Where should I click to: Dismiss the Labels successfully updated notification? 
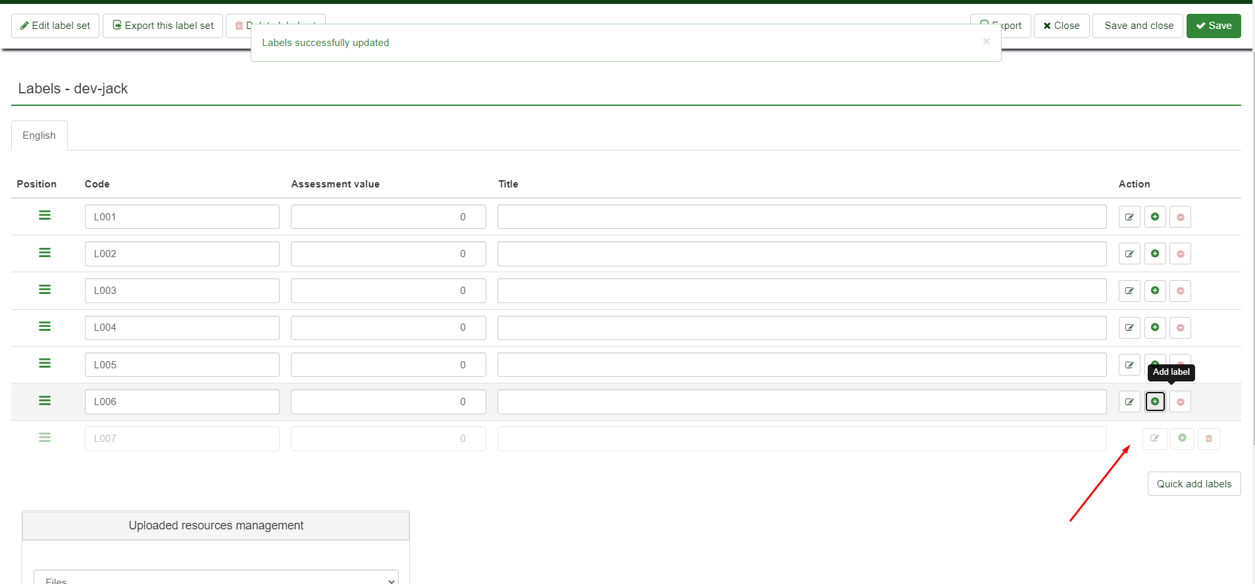986,41
